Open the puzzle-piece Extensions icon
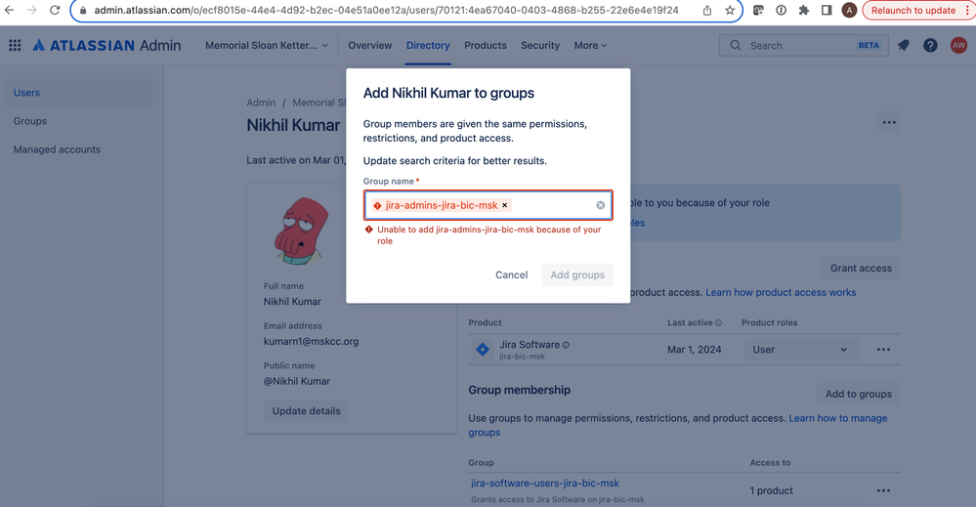 coord(804,10)
